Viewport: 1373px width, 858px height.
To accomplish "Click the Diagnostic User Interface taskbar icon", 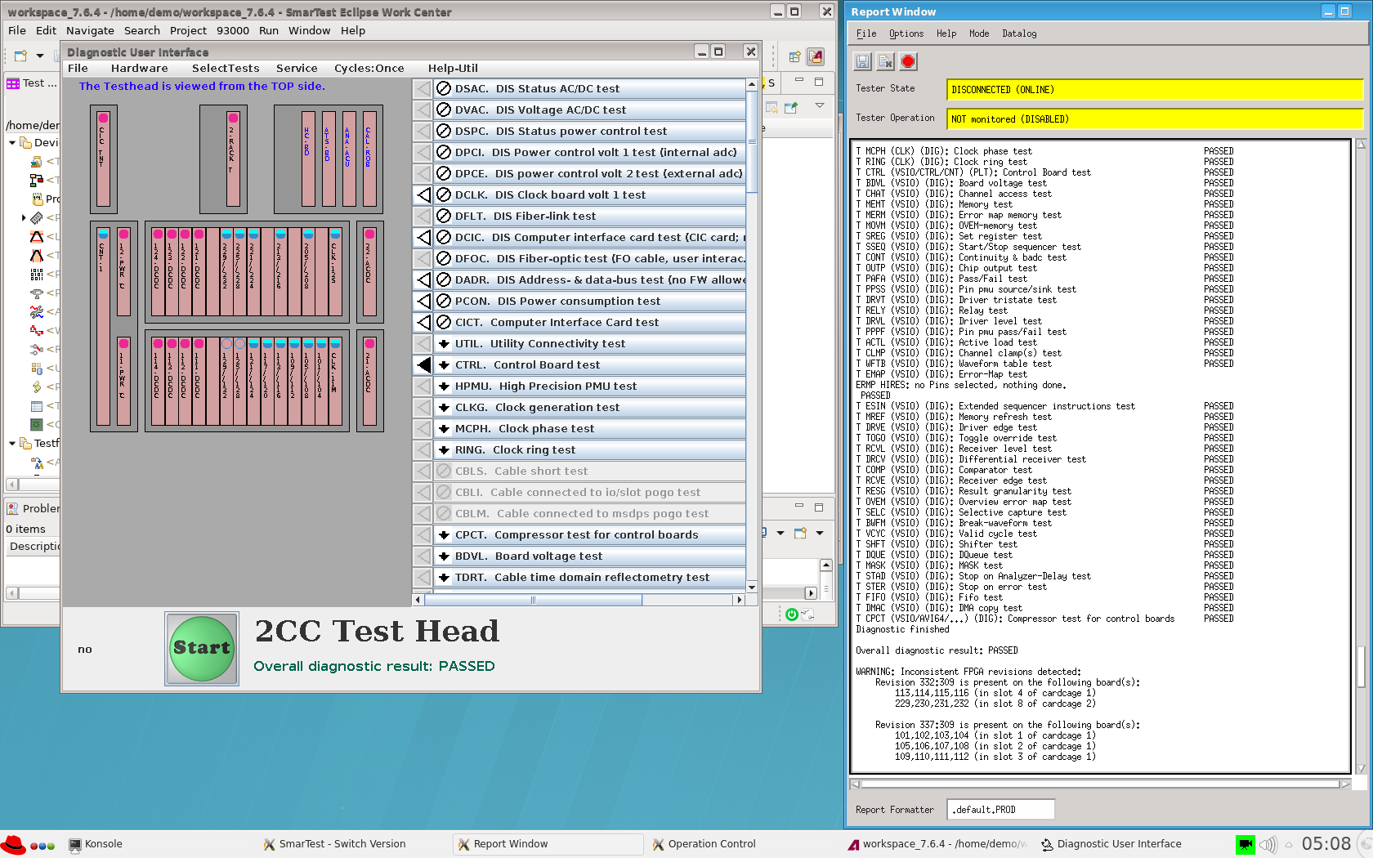I will [1047, 843].
